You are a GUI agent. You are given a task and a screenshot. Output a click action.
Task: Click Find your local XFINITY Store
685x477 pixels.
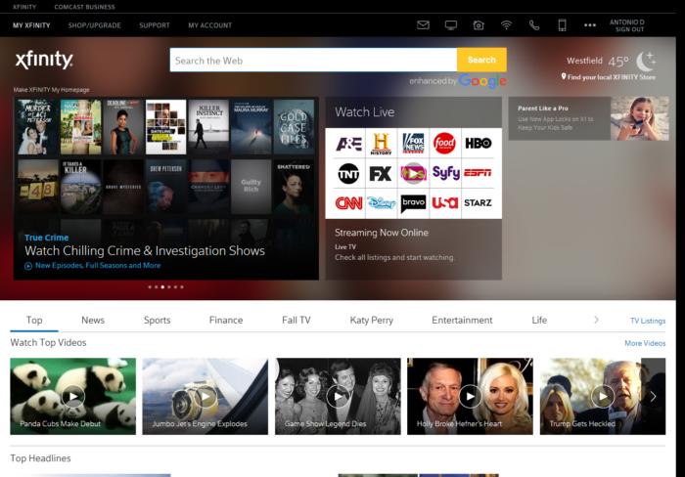(612, 77)
